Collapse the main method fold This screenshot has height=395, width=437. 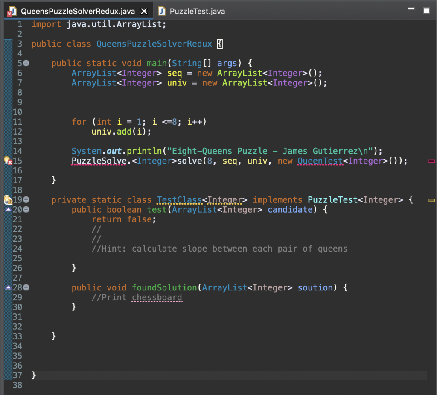[26, 63]
